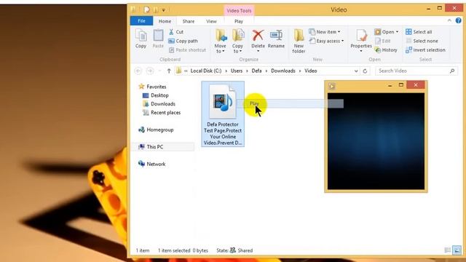
Task: Click Local Disk (C:) in address path
Action: click(206, 71)
